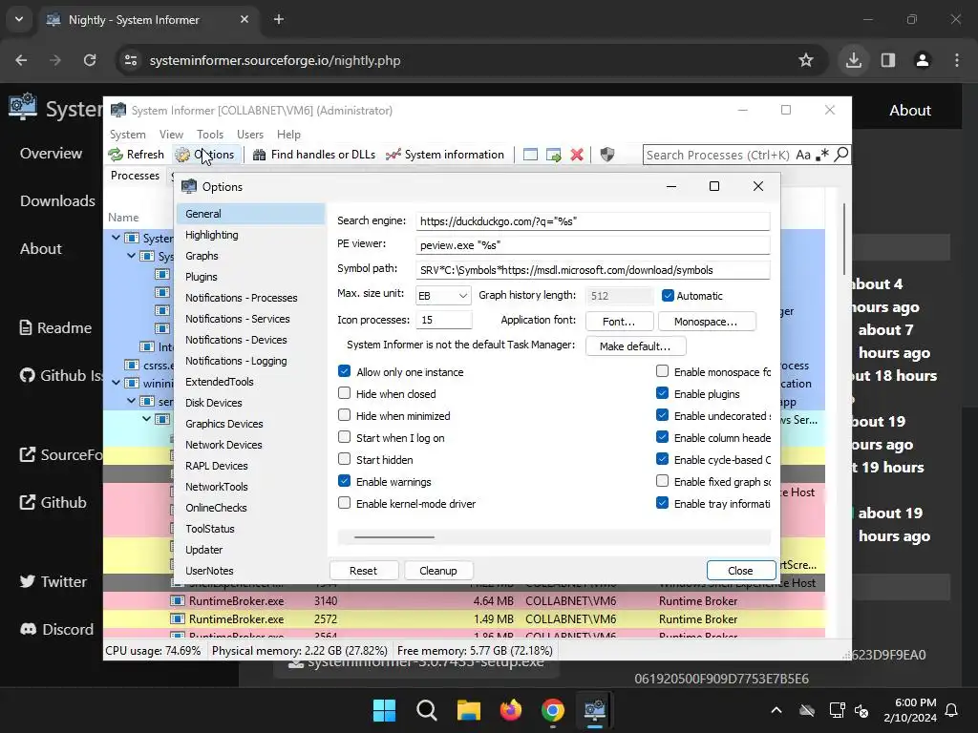The image size is (978, 733).
Task: Click Find handles or DLLs binoculars icon
Action: tap(260, 155)
